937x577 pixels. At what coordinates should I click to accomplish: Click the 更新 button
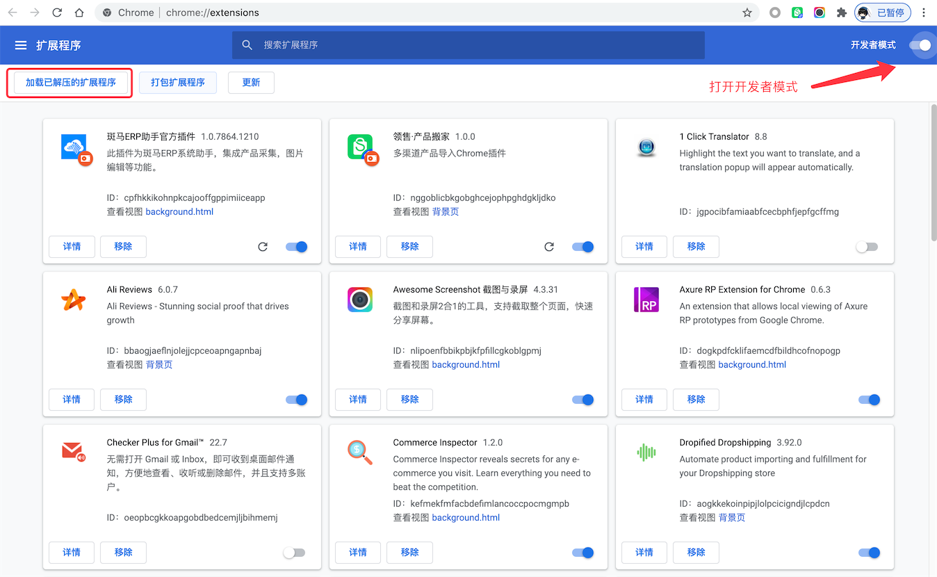coord(251,83)
